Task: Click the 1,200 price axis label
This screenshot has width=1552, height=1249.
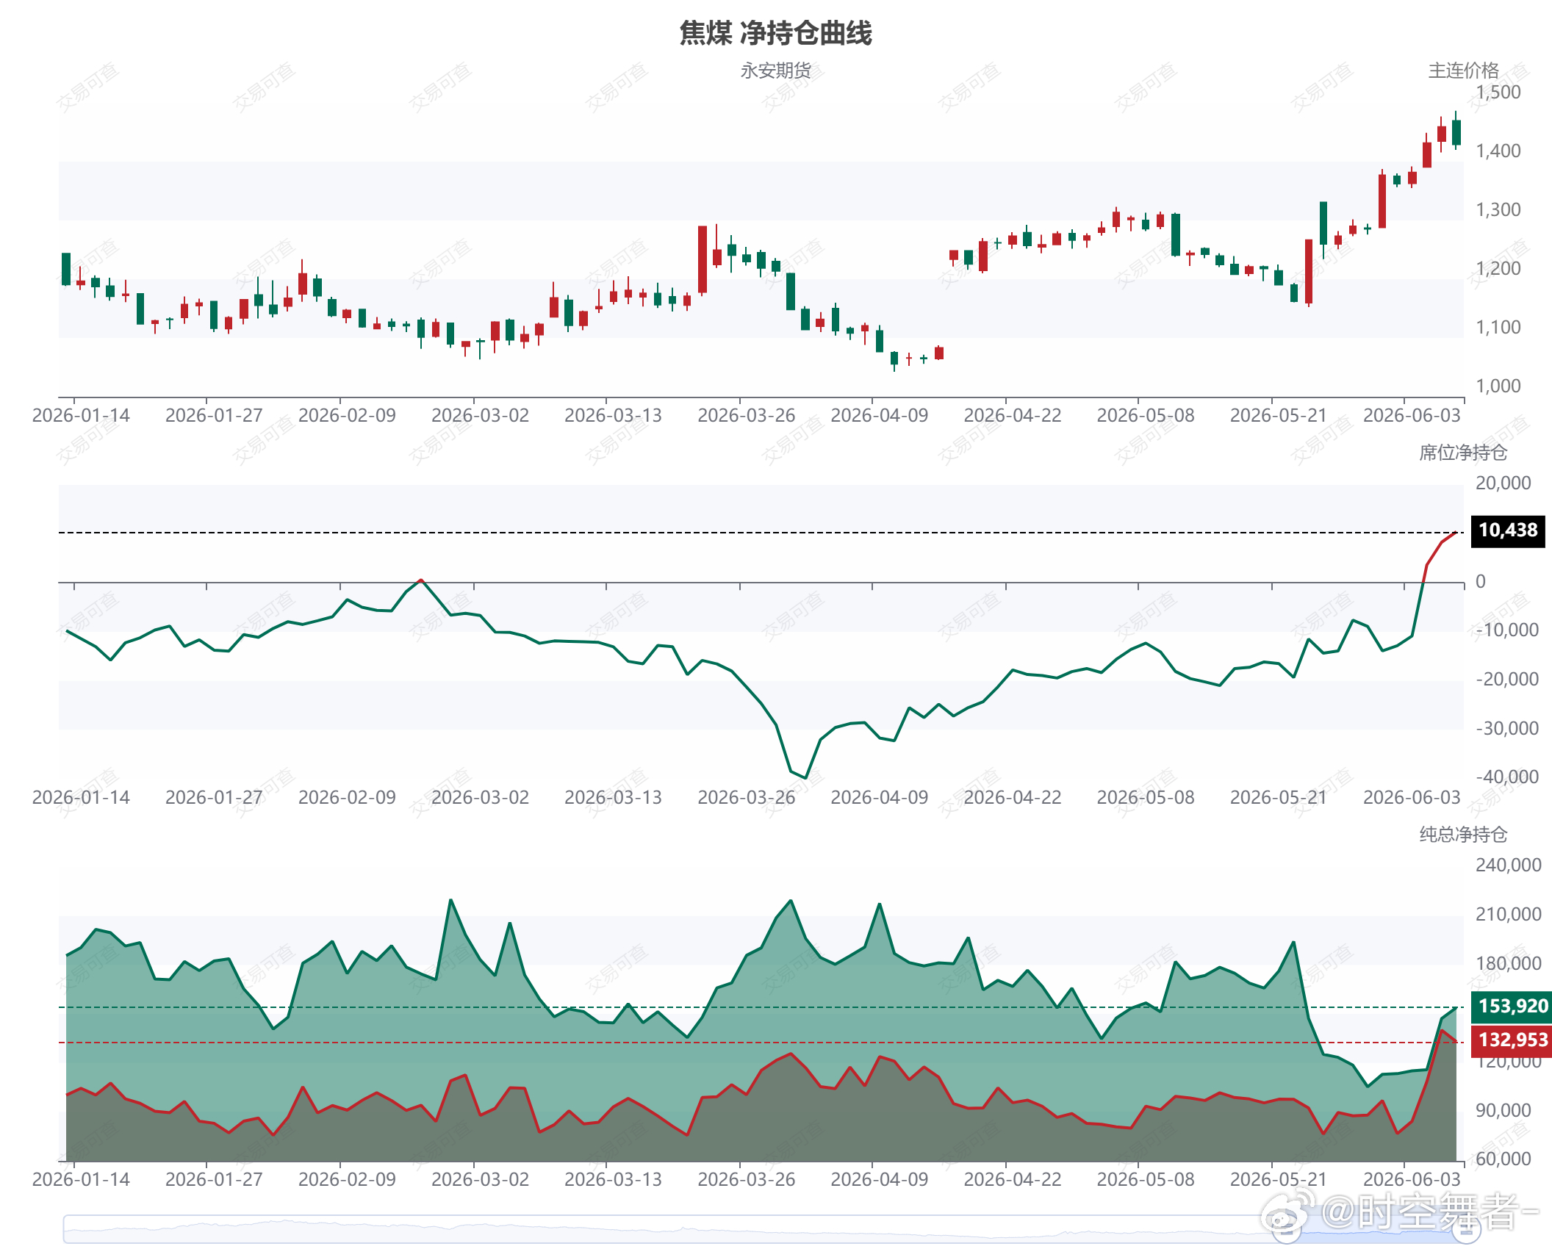Action: click(1498, 269)
